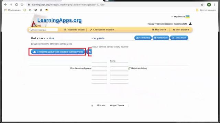The image size is (220, 123).
Task: Click Створити додаткові облікові записи учнів
Action: (58, 52)
